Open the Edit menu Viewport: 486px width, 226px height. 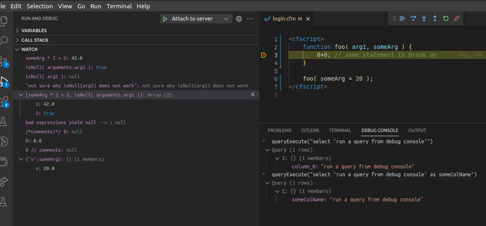tap(16, 6)
